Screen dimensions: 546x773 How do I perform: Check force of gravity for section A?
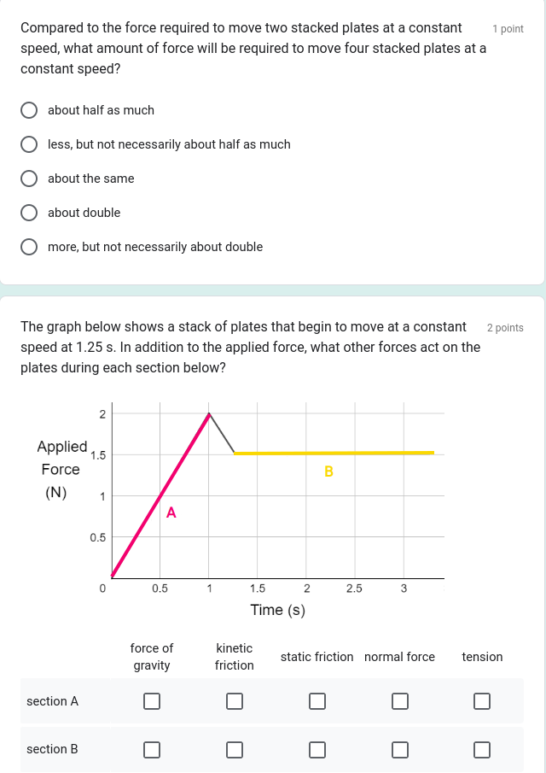[152, 700]
